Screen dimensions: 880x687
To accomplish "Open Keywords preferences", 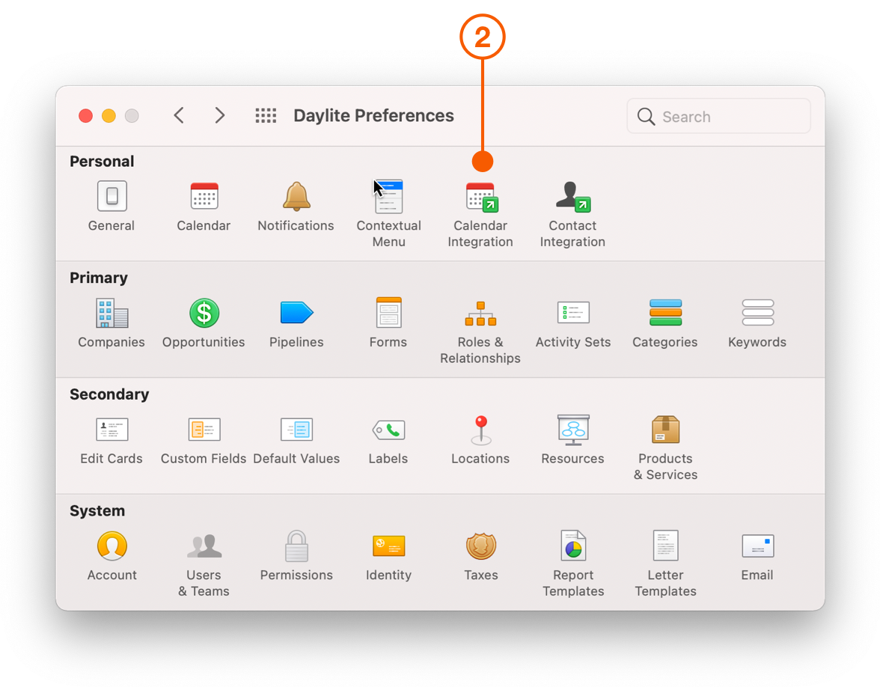I will click(x=757, y=314).
